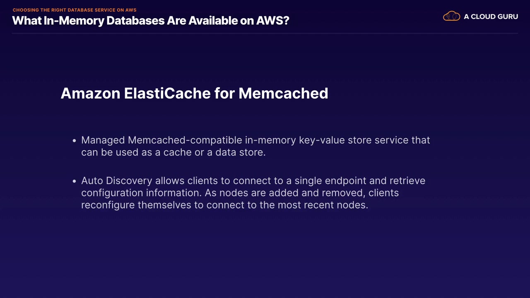The image size is (530, 298).
Task: Click the slide title about In-Memory Databases
Action: point(151,21)
